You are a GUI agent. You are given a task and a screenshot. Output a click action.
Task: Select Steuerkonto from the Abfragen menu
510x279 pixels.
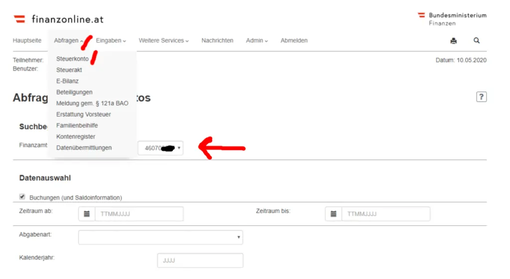pos(72,59)
